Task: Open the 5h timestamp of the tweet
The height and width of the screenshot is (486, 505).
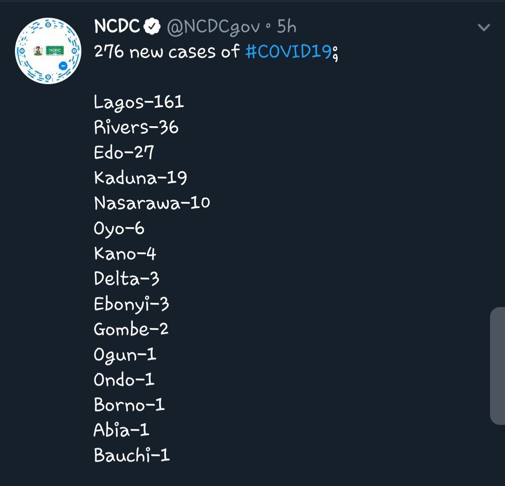Action: pos(287,26)
